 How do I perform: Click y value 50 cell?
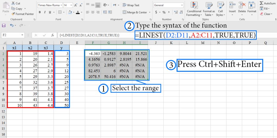(62, 105)
